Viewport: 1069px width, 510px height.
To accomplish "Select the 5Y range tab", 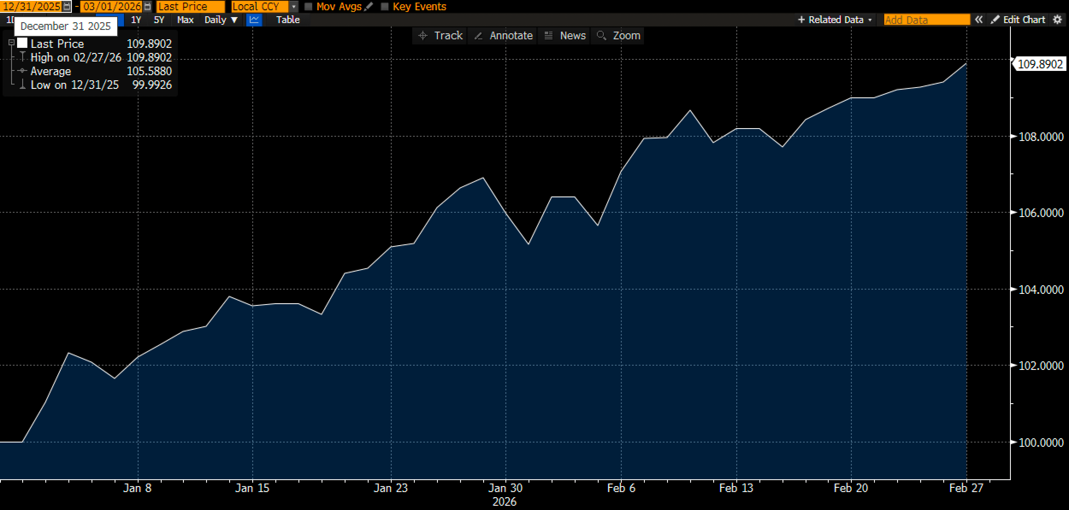I will [159, 20].
